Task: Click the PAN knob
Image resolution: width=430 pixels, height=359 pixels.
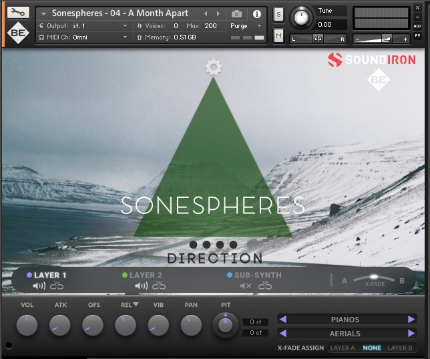Action: 191,325
